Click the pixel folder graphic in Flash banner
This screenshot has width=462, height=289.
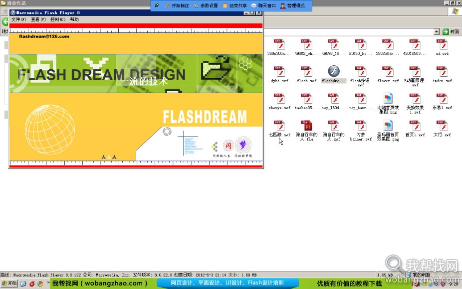point(216,68)
